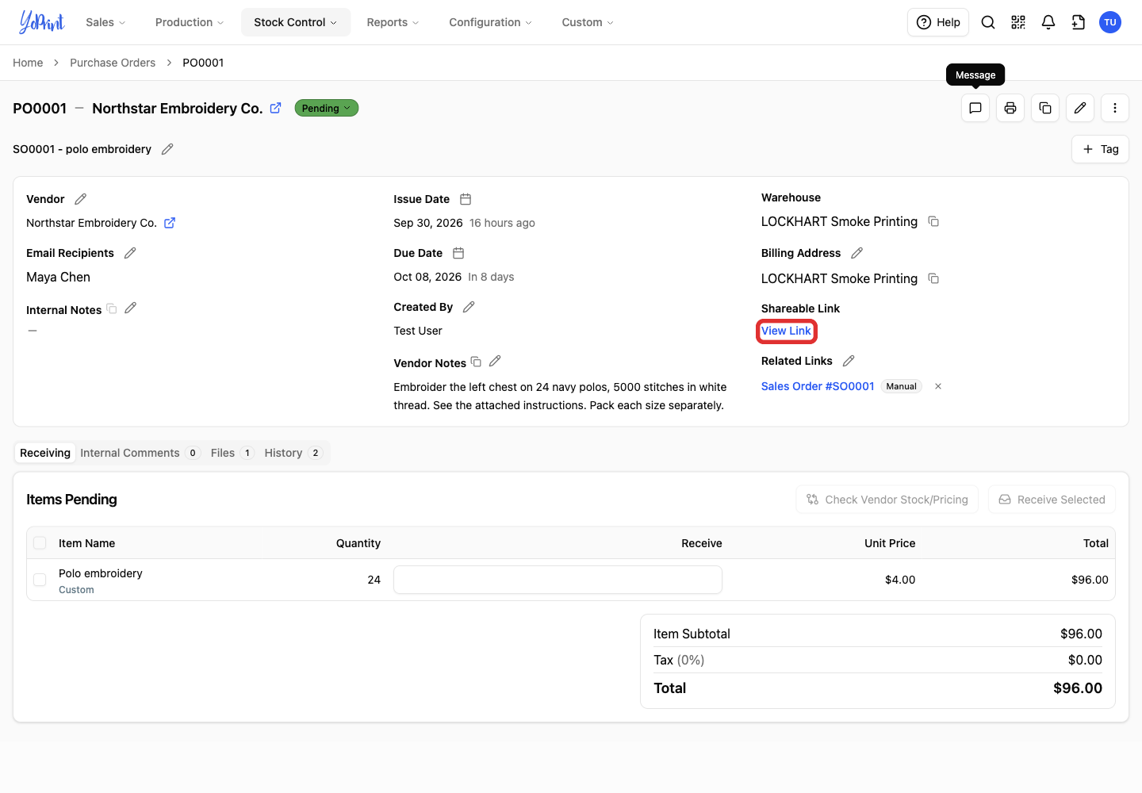This screenshot has height=793, width=1142.
Task: Remove Sales Order #SO0001 related link
Action: point(938,386)
